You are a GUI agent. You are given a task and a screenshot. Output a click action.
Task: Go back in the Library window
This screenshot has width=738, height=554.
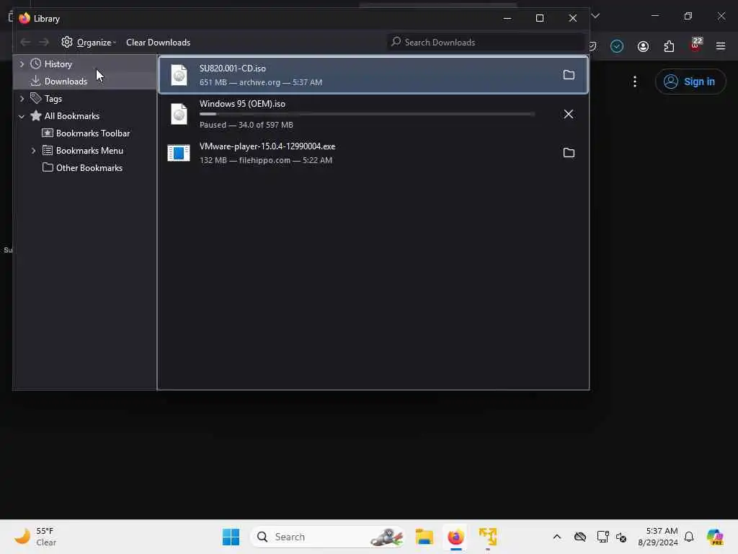click(25, 43)
